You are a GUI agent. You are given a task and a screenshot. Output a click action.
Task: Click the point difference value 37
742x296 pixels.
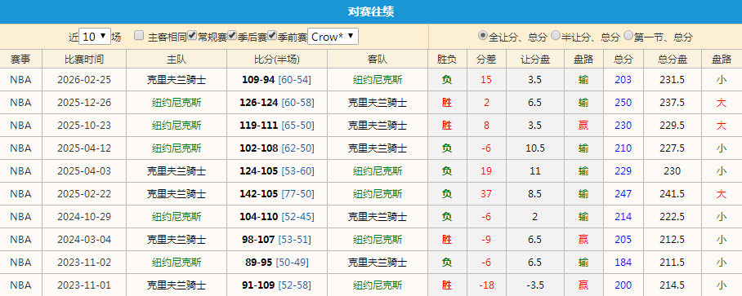coord(486,194)
